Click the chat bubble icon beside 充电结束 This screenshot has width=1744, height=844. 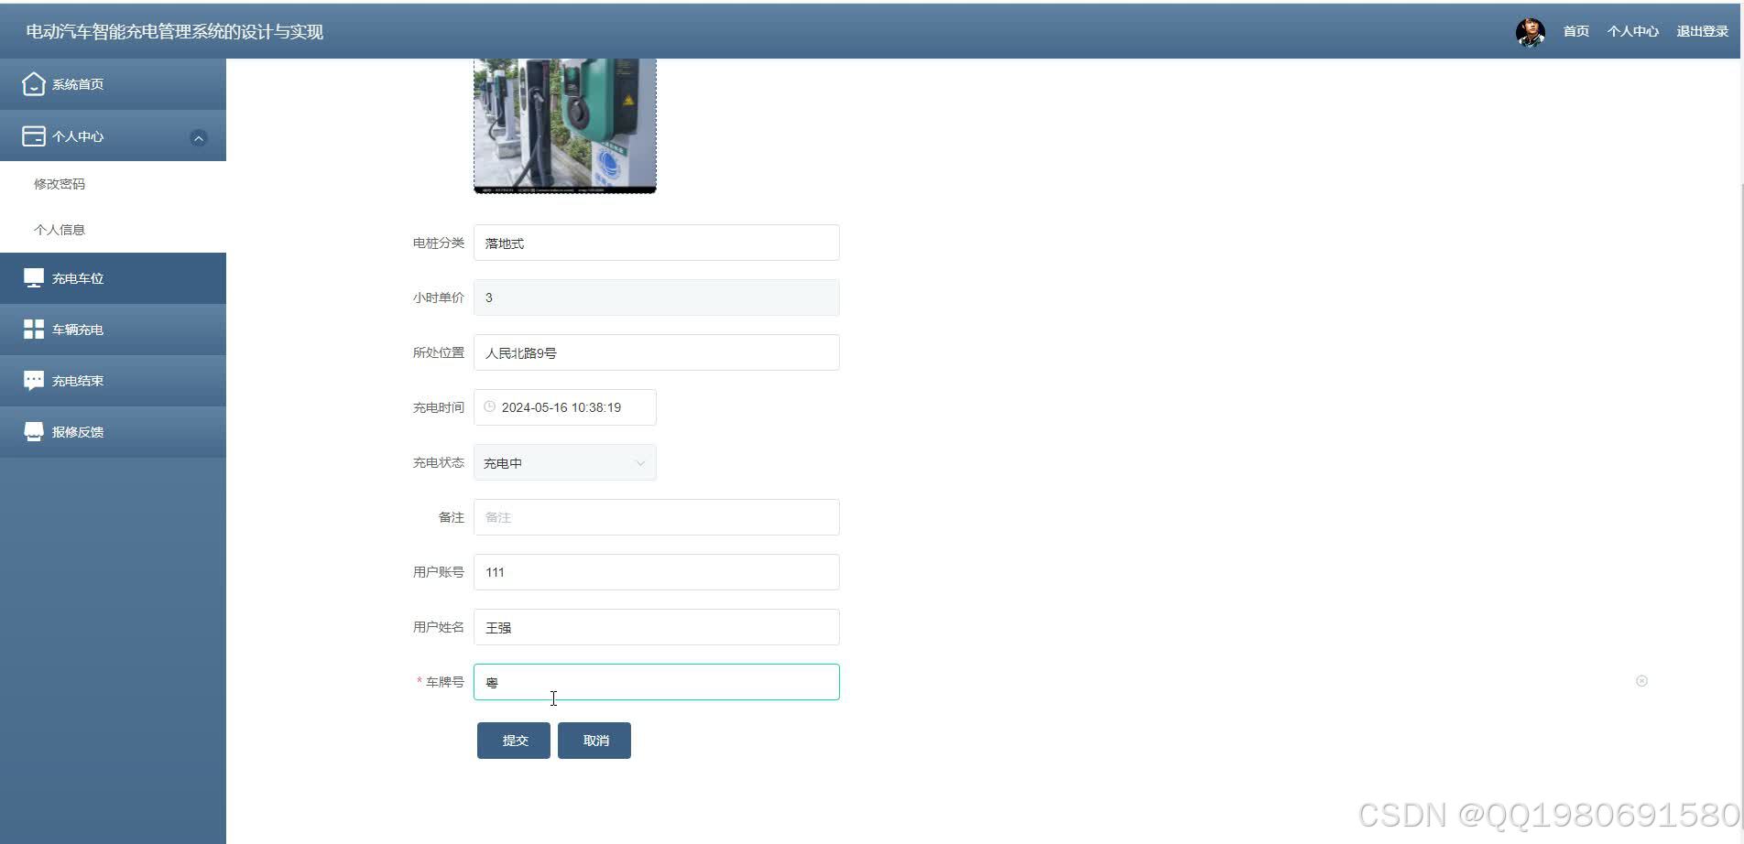pyautogui.click(x=33, y=381)
